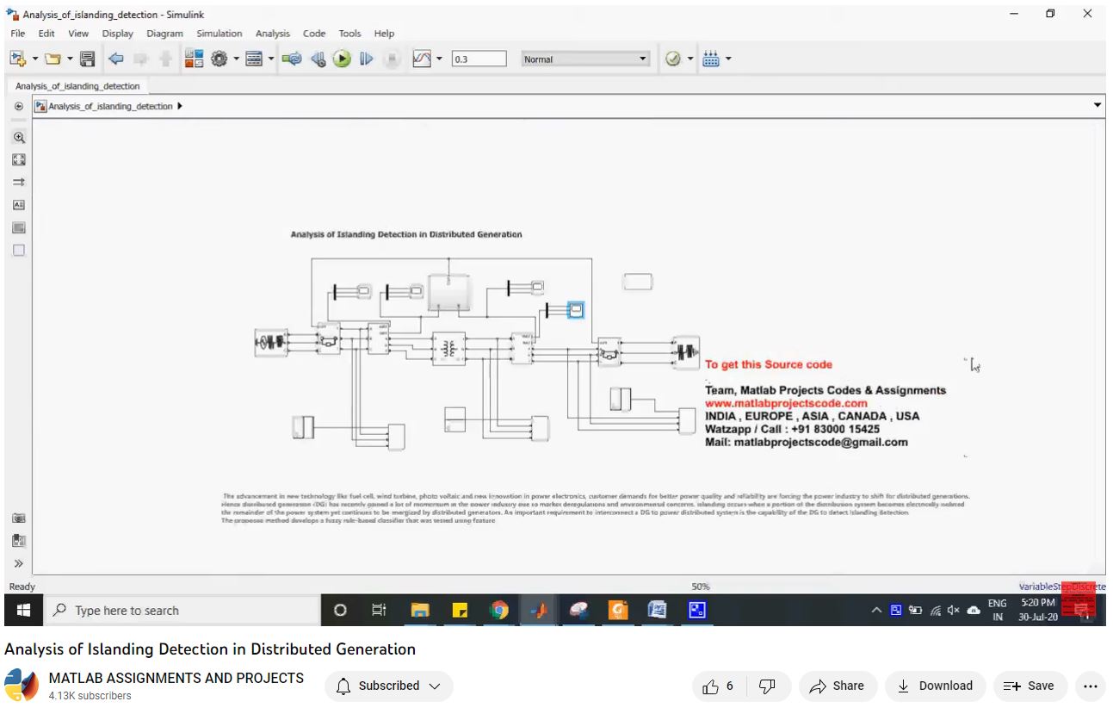Click Windows Start button on taskbar
The width and height of the screenshot is (1113, 714).
pos(23,610)
